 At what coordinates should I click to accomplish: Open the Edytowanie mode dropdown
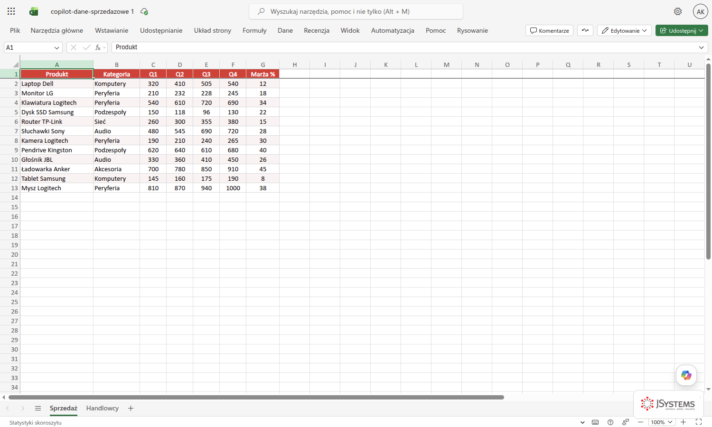point(624,30)
